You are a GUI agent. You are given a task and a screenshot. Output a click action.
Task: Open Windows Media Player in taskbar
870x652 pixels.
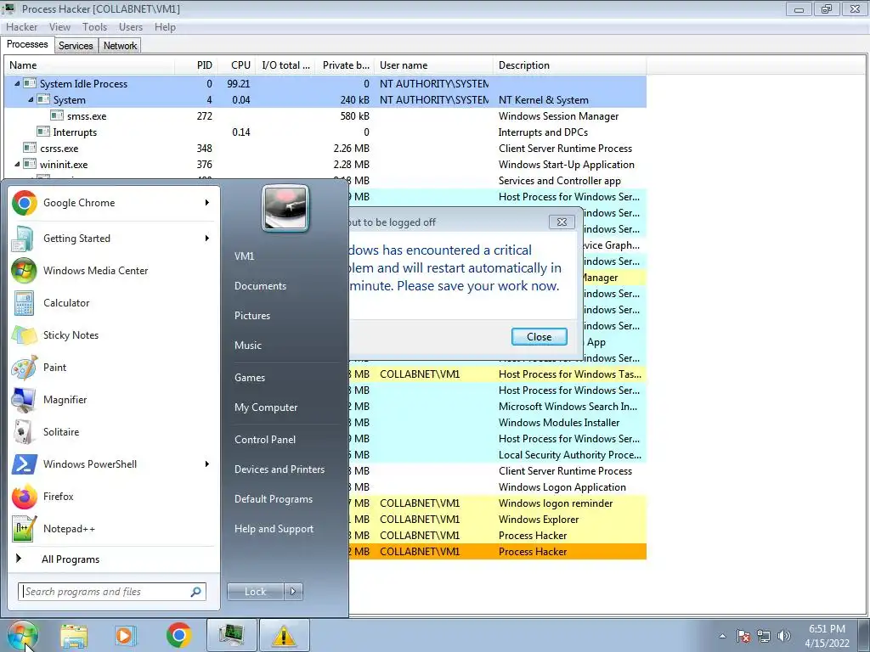[x=126, y=635]
